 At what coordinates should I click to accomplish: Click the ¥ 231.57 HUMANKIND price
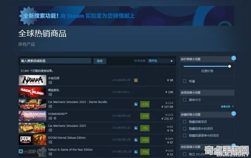(x=168, y=119)
